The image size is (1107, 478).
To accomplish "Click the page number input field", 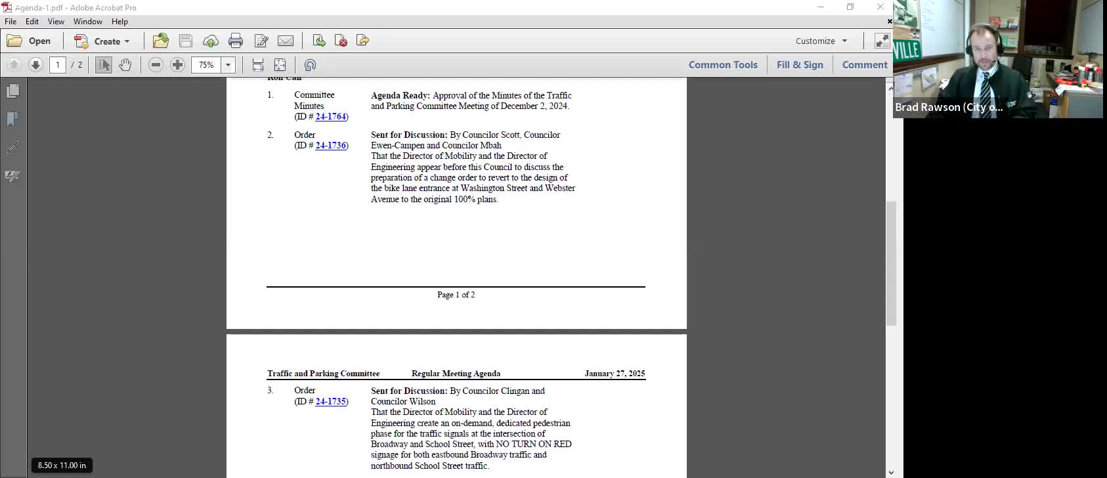I will 58,64.
